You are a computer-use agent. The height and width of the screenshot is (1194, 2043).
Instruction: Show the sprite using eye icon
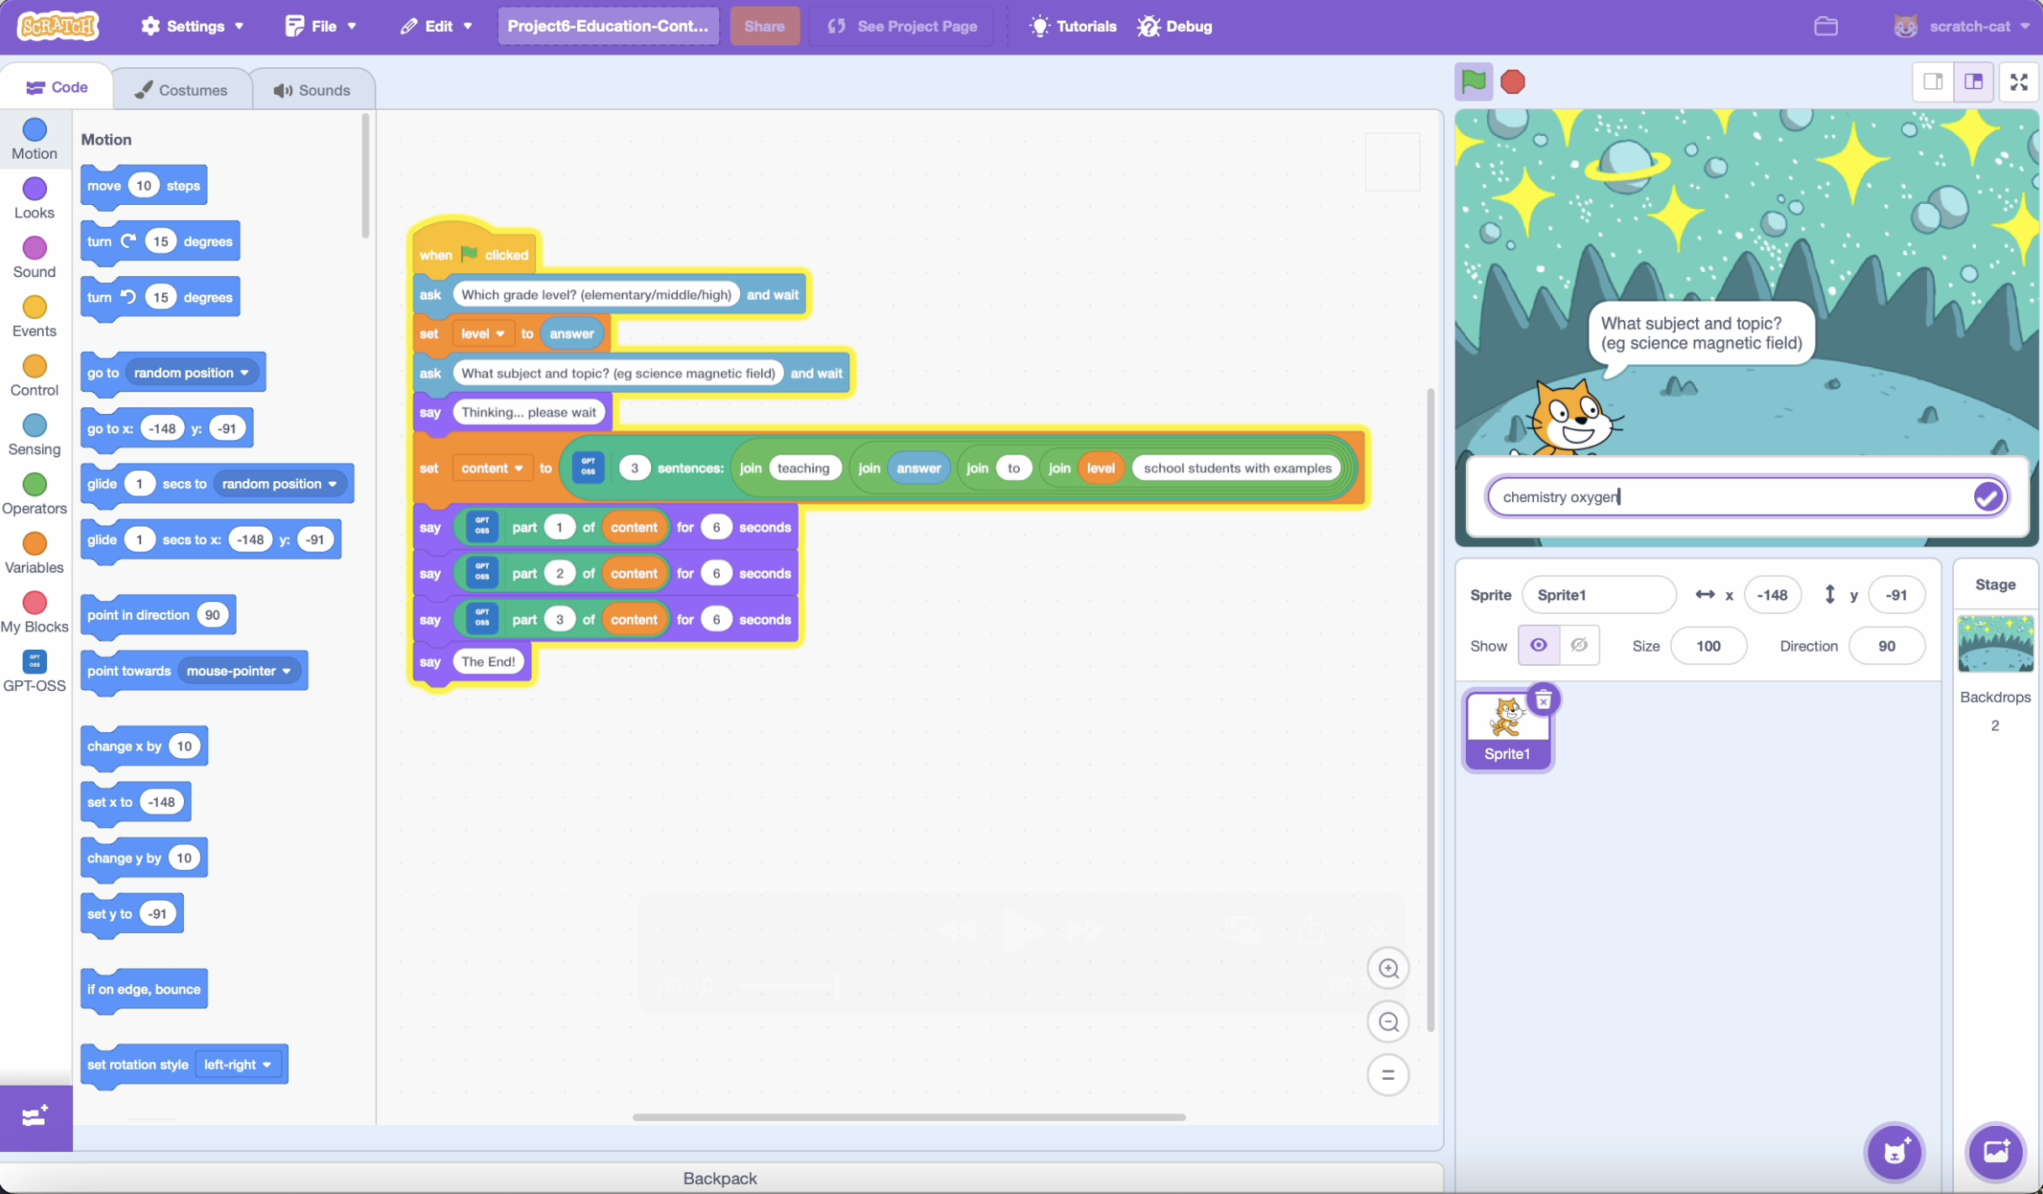pyautogui.click(x=1538, y=645)
